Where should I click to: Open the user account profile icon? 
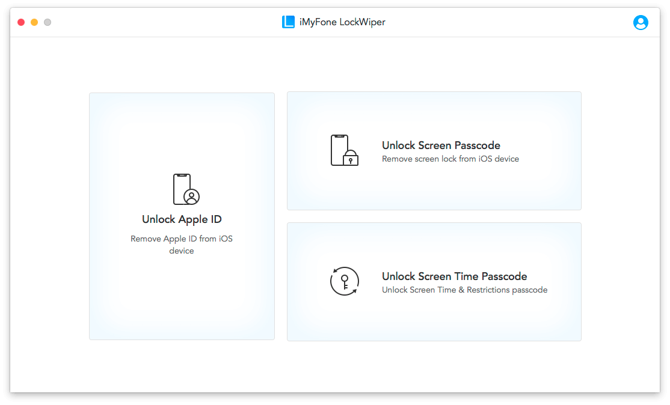641,22
